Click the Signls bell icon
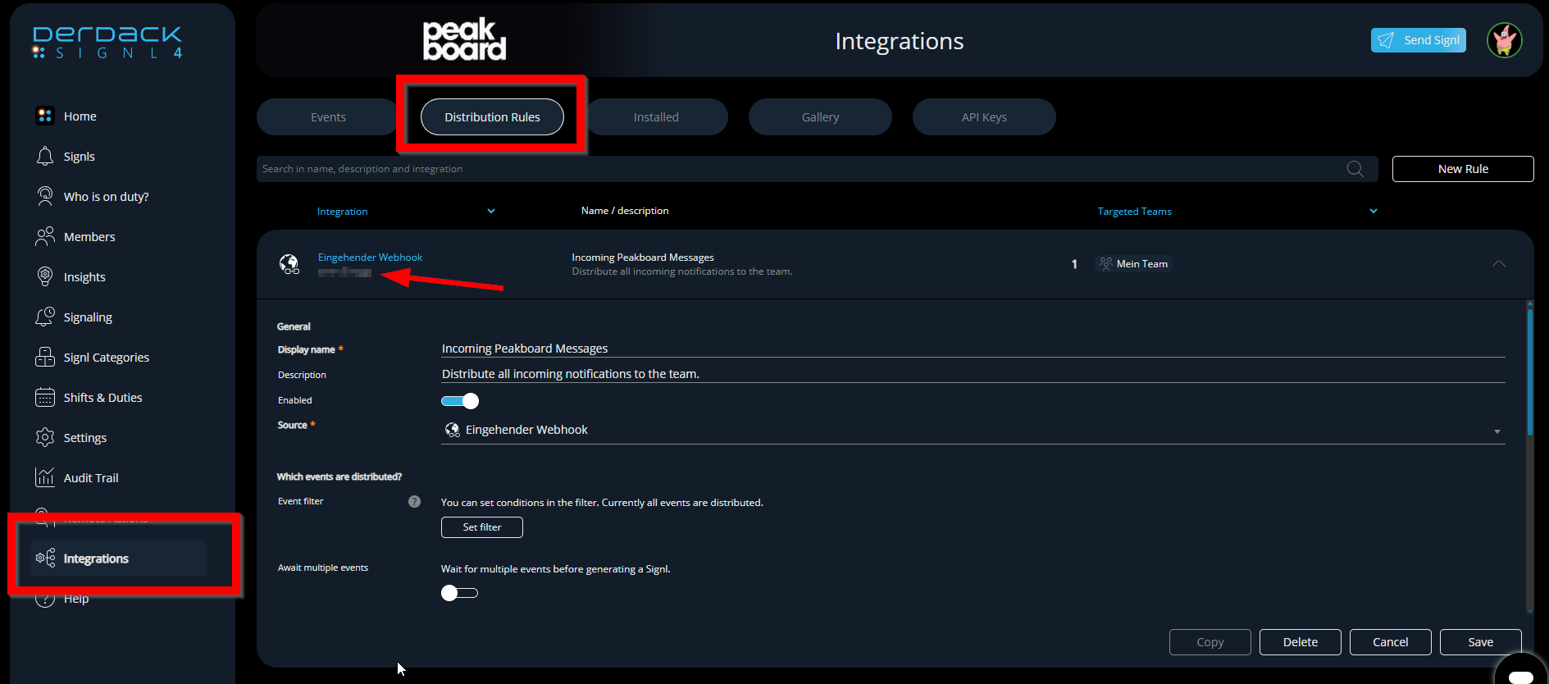The height and width of the screenshot is (684, 1549). (45, 156)
